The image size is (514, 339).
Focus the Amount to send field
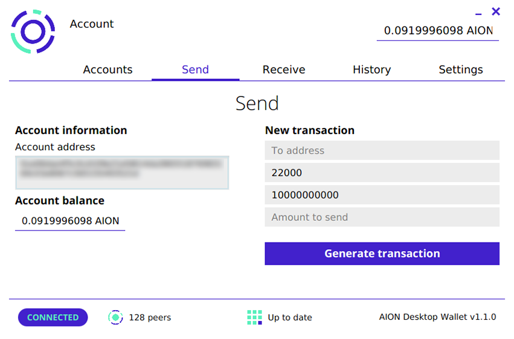[x=382, y=217]
